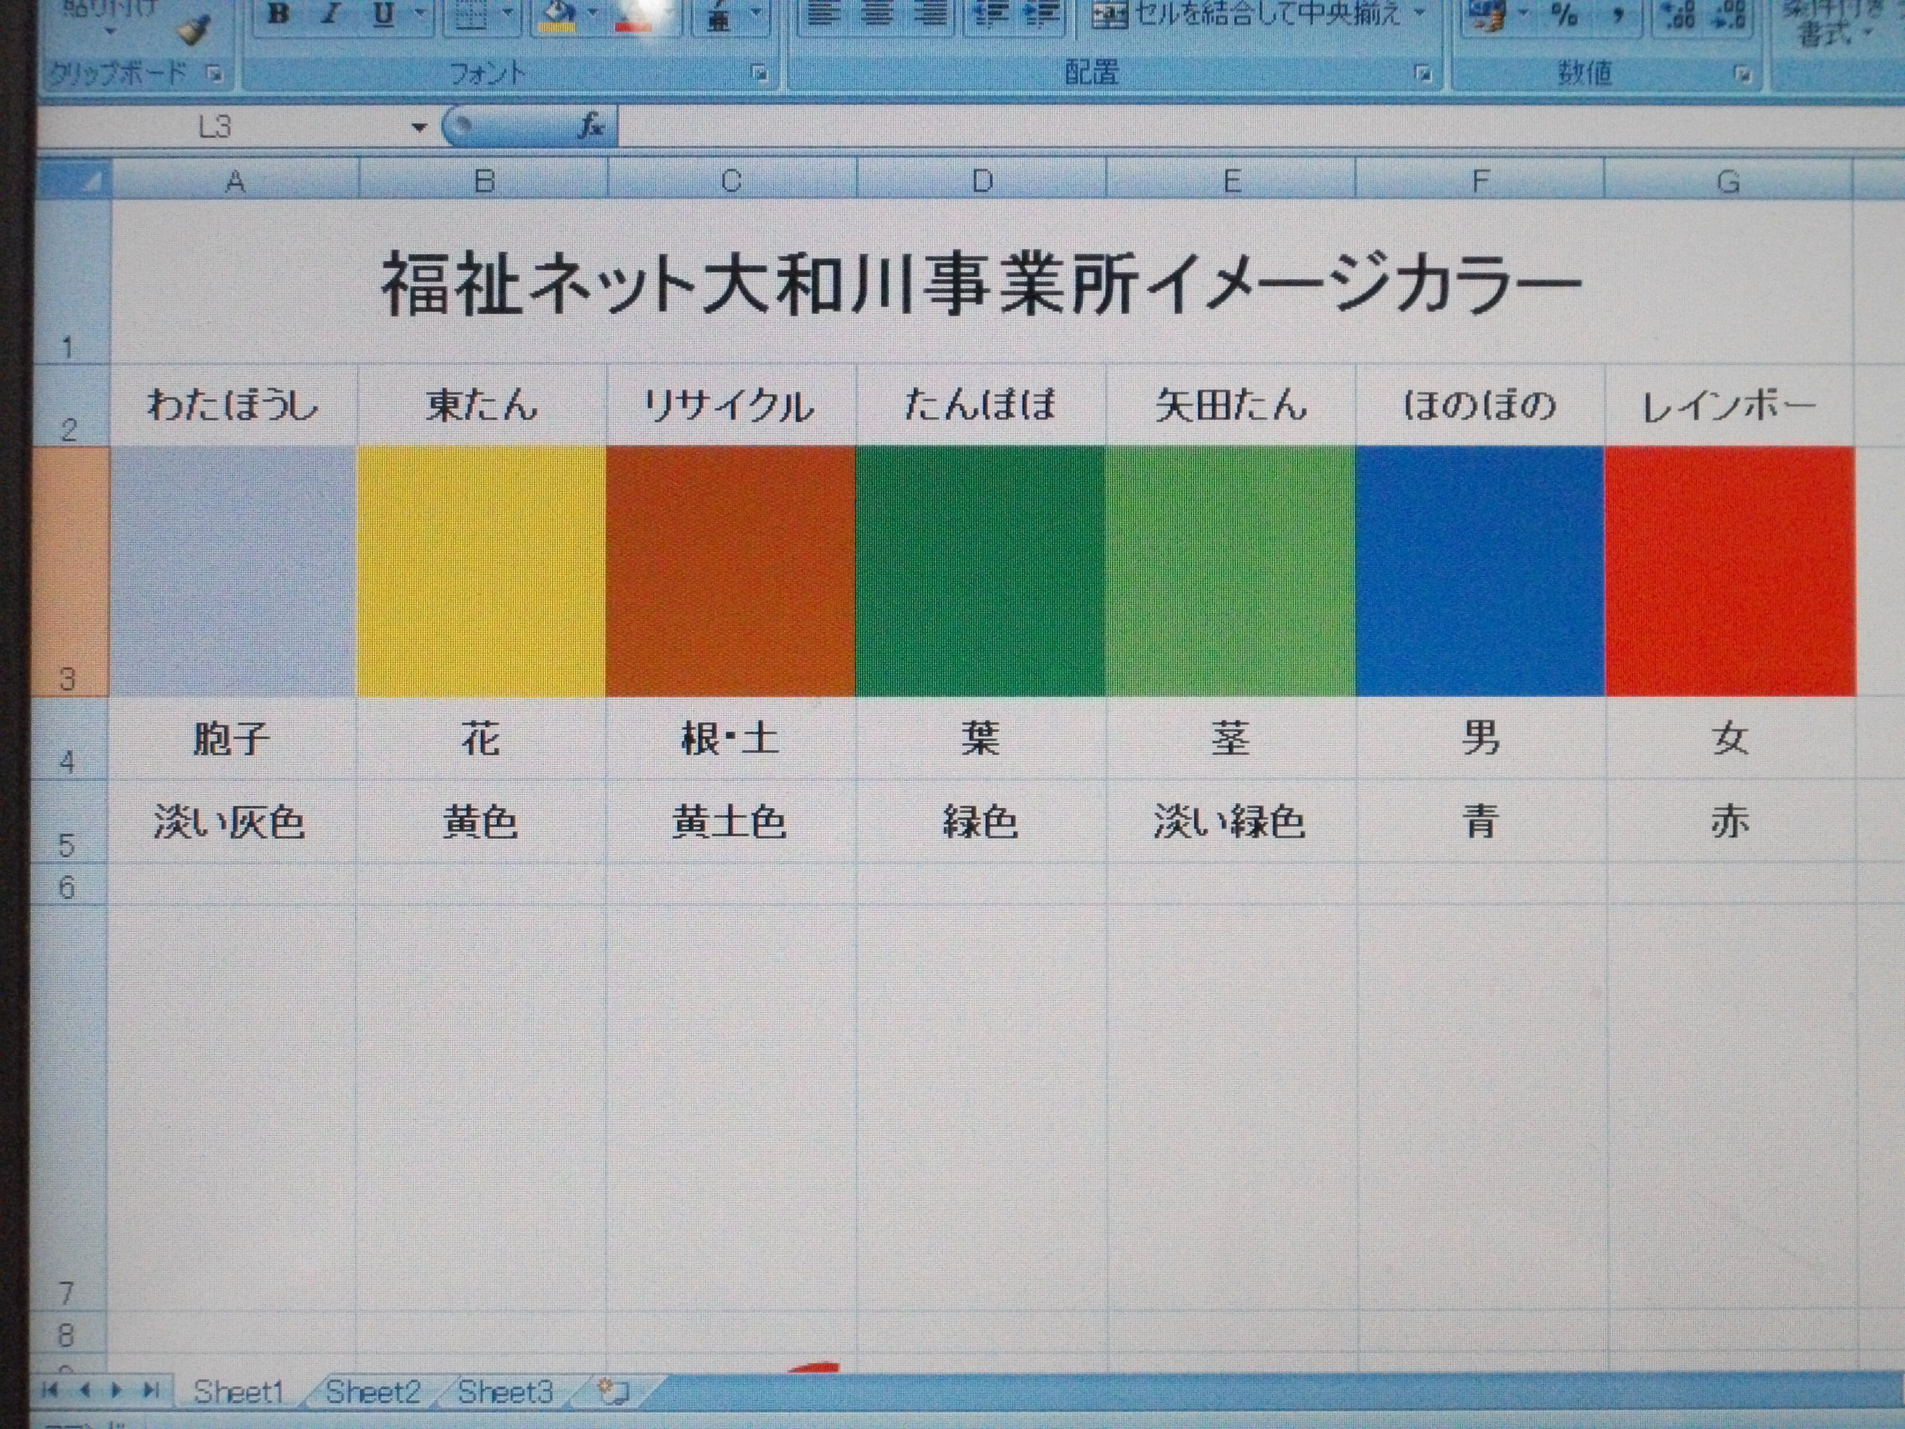Image resolution: width=1905 pixels, height=1429 pixels.
Task: Open the paste dropdown arrow
Action: [110, 31]
